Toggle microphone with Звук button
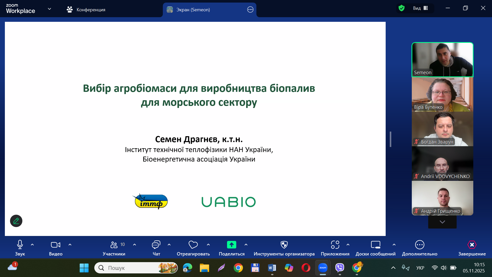The height and width of the screenshot is (277, 492). (x=20, y=245)
